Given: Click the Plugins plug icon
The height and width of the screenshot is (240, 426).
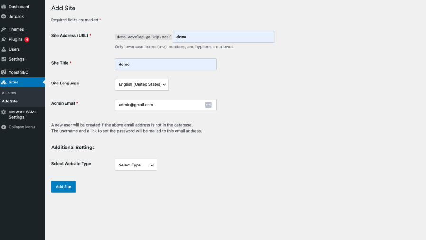Looking at the screenshot, I should click(4, 39).
